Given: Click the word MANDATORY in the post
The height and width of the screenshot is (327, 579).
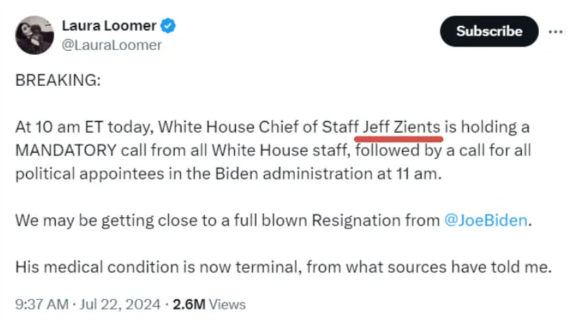Looking at the screenshot, I should (x=65, y=150).
